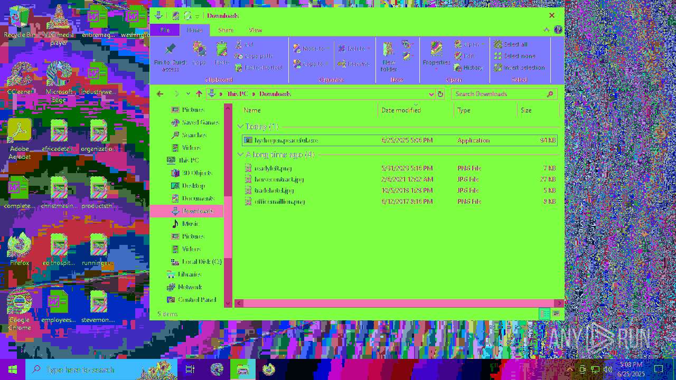This screenshot has height=380, width=676.
Task: Open Explorer Help icon
Action: click(x=558, y=30)
